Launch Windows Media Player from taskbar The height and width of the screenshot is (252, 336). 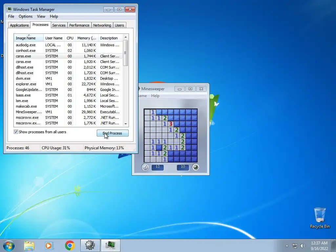49,245
